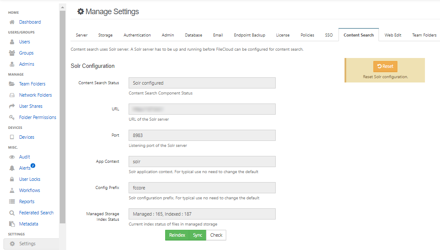
Task: Click the Folder Permissions key icon
Action: coord(12,117)
